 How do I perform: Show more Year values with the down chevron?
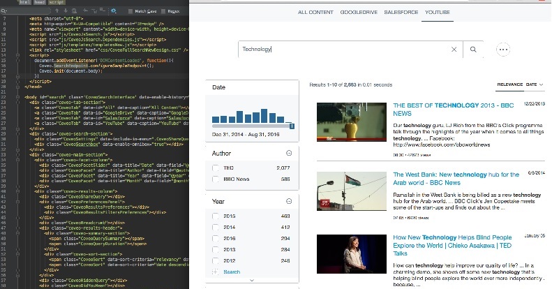[x=252, y=281]
